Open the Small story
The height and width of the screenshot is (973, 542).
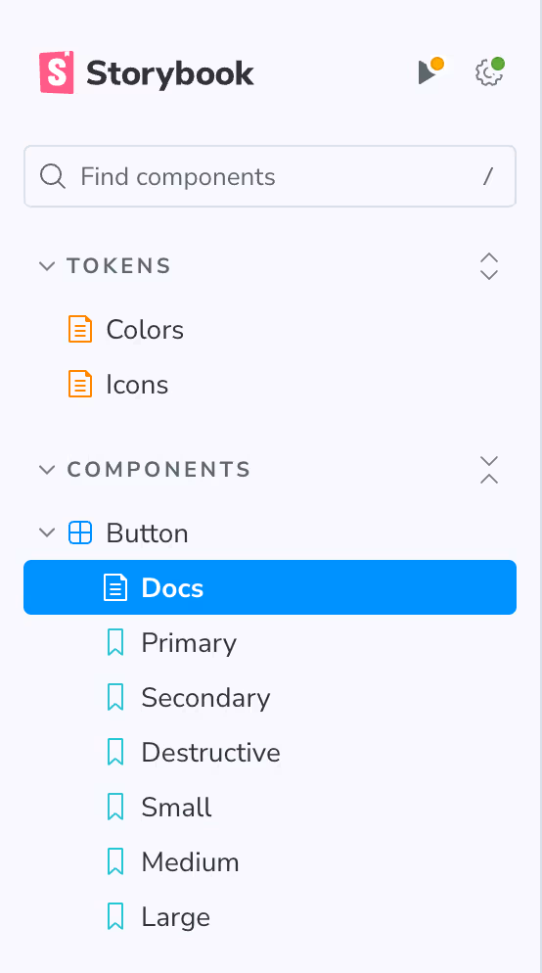click(x=270, y=807)
